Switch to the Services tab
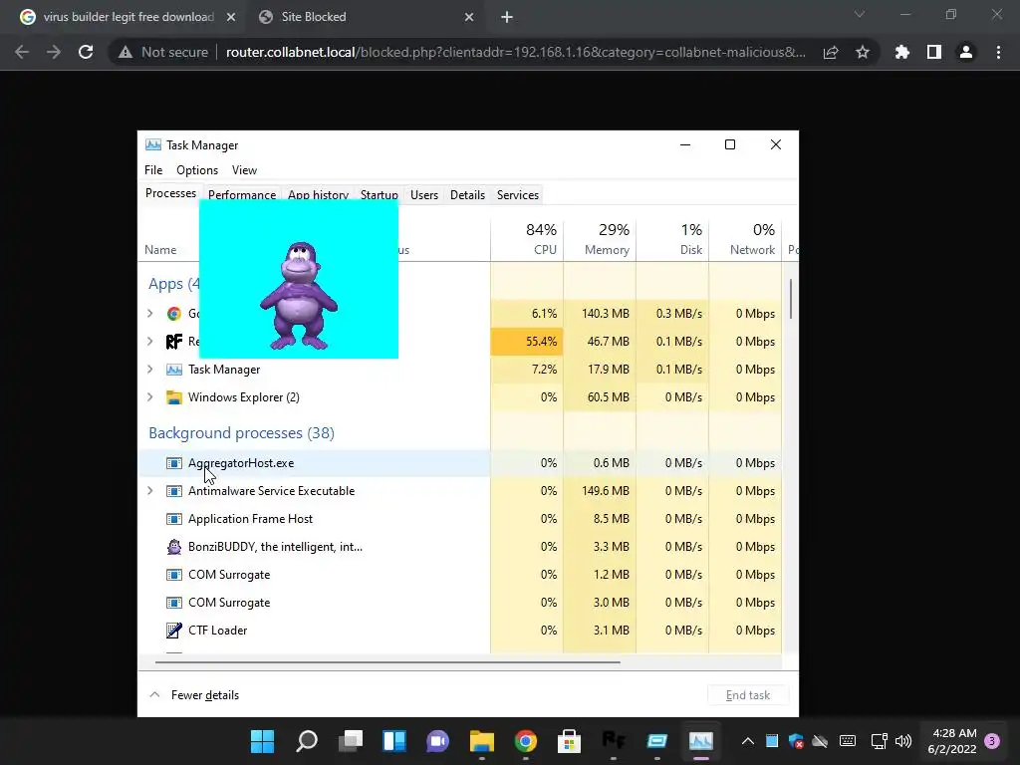The width and height of the screenshot is (1020, 765). (518, 194)
